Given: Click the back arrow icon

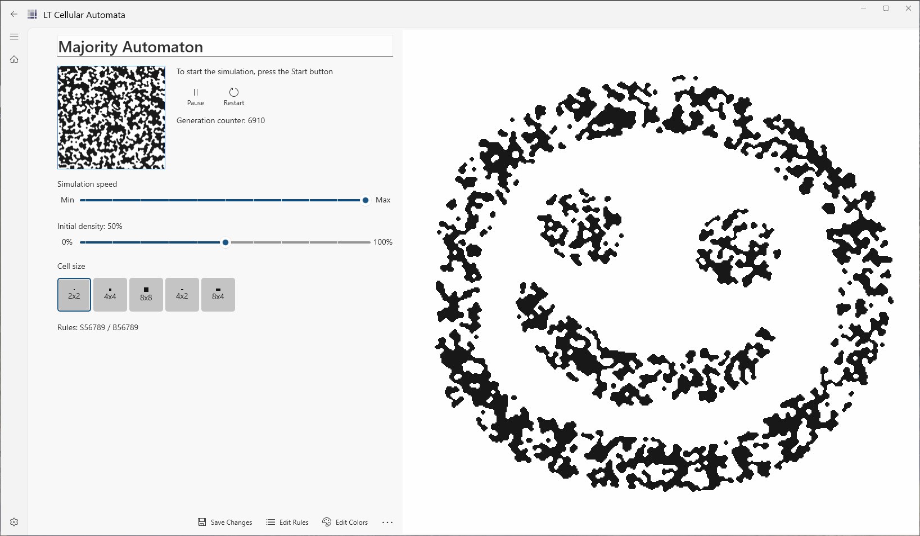Looking at the screenshot, I should point(14,15).
